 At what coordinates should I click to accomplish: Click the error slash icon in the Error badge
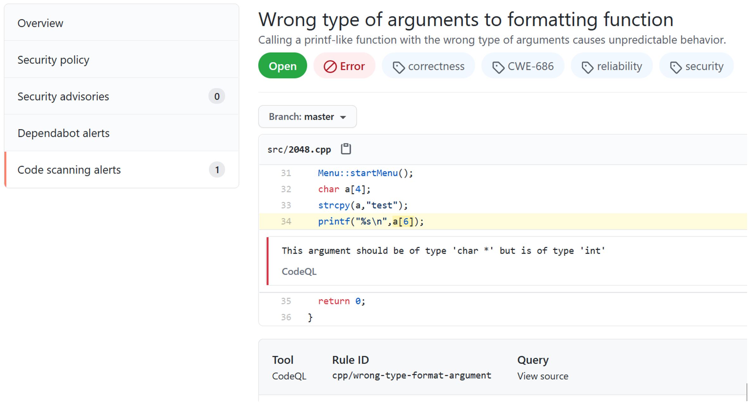330,66
